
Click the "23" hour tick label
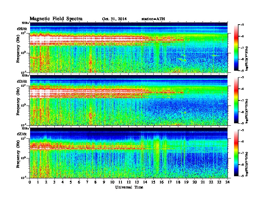(x=219, y=182)
